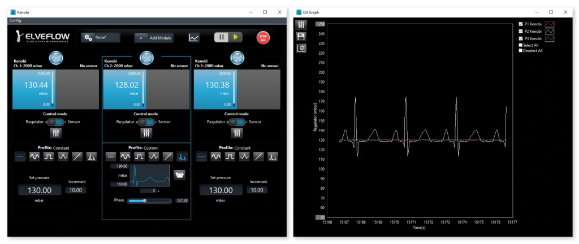
Task: Uncheck the P2 Kenobi curve checkbox
Action: [521, 32]
